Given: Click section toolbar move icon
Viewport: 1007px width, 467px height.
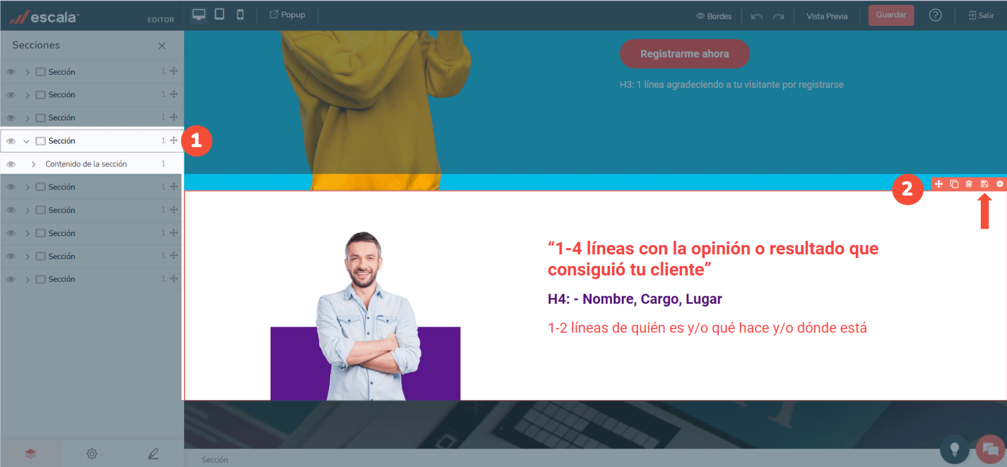Looking at the screenshot, I should [x=939, y=184].
